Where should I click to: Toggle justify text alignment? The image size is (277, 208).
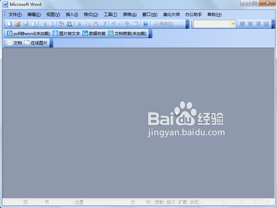[242, 24]
